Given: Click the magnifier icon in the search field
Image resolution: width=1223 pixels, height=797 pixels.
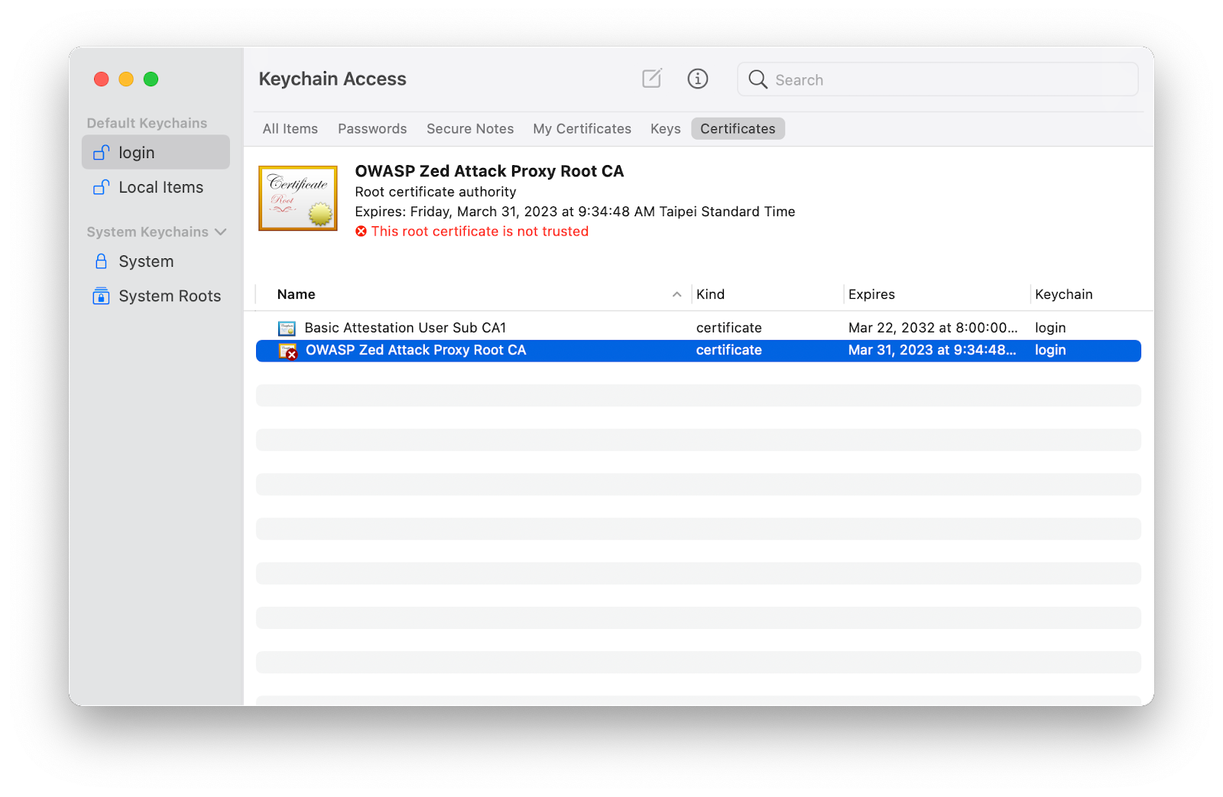Looking at the screenshot, I should click(757, 79).
